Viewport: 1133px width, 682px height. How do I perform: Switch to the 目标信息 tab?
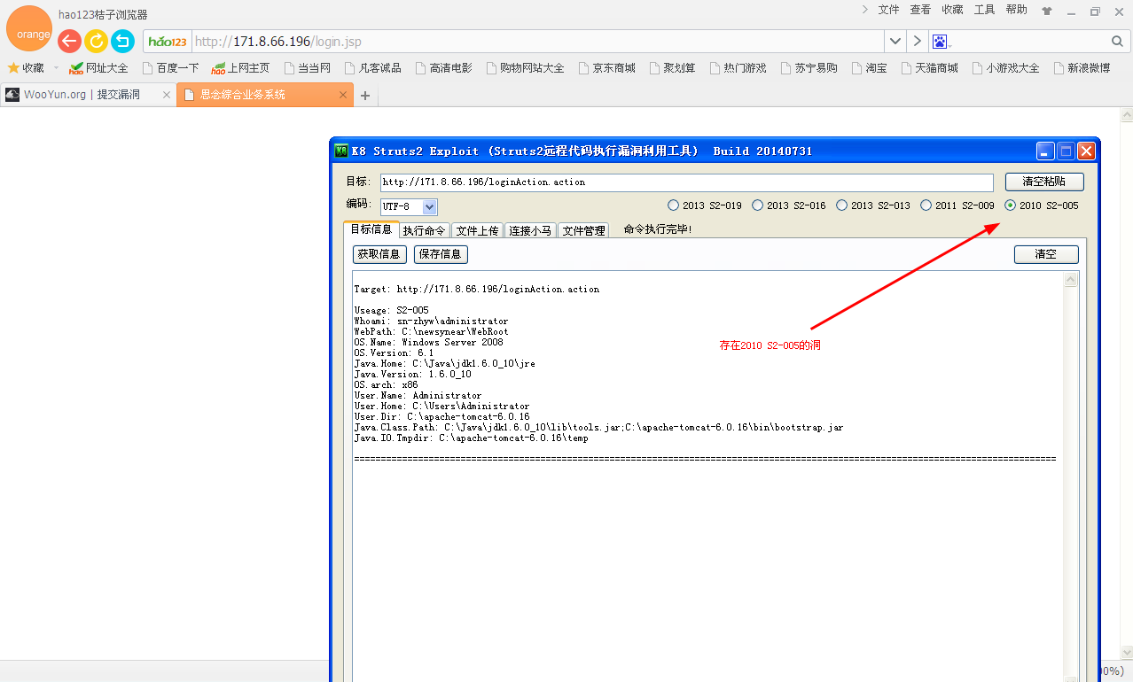[x=371, y=229]
